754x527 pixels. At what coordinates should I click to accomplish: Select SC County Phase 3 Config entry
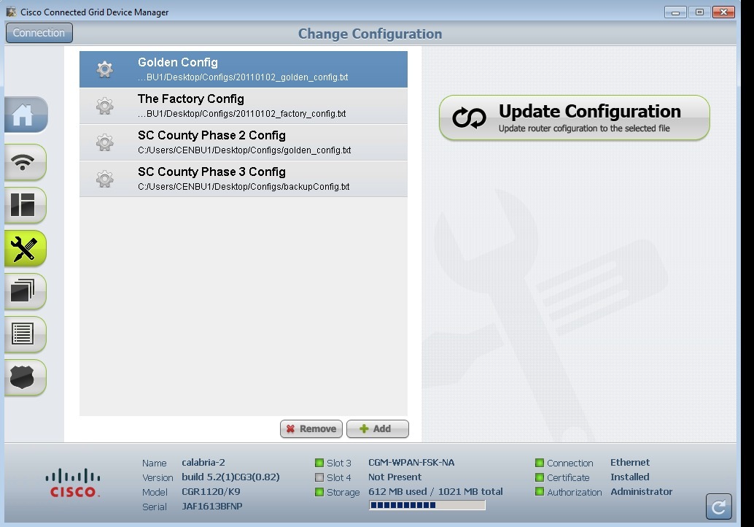pos(244,179)
